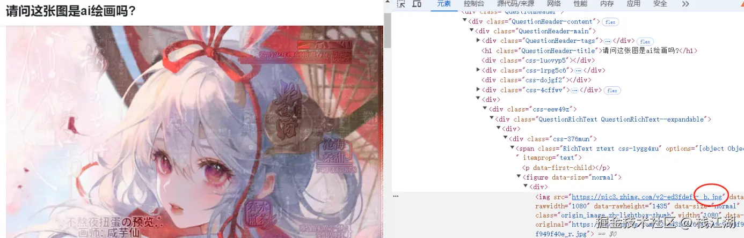This screenshot has width=744, height=238.
Task: Expand the QuestionHeader-tags div node
Action: [x=478, y=41]
